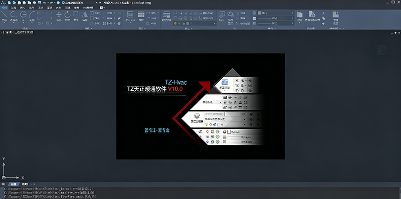The image size is (401, 199).
Task: Click the layouts list icon beside Model tab
Action: click(3, 184)
